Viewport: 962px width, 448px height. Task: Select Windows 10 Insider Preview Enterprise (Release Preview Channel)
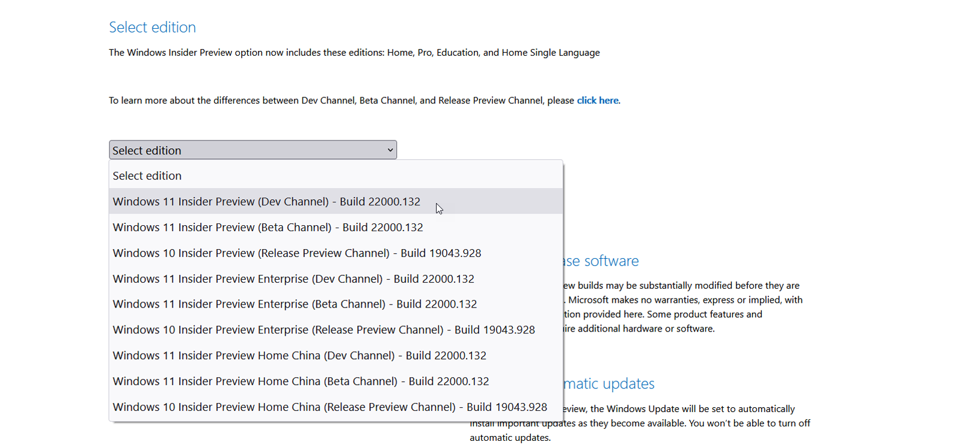(x=335, y=330)
